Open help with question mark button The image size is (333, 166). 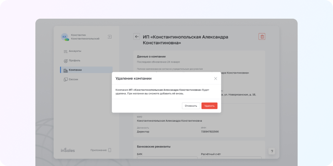[272, 151]
